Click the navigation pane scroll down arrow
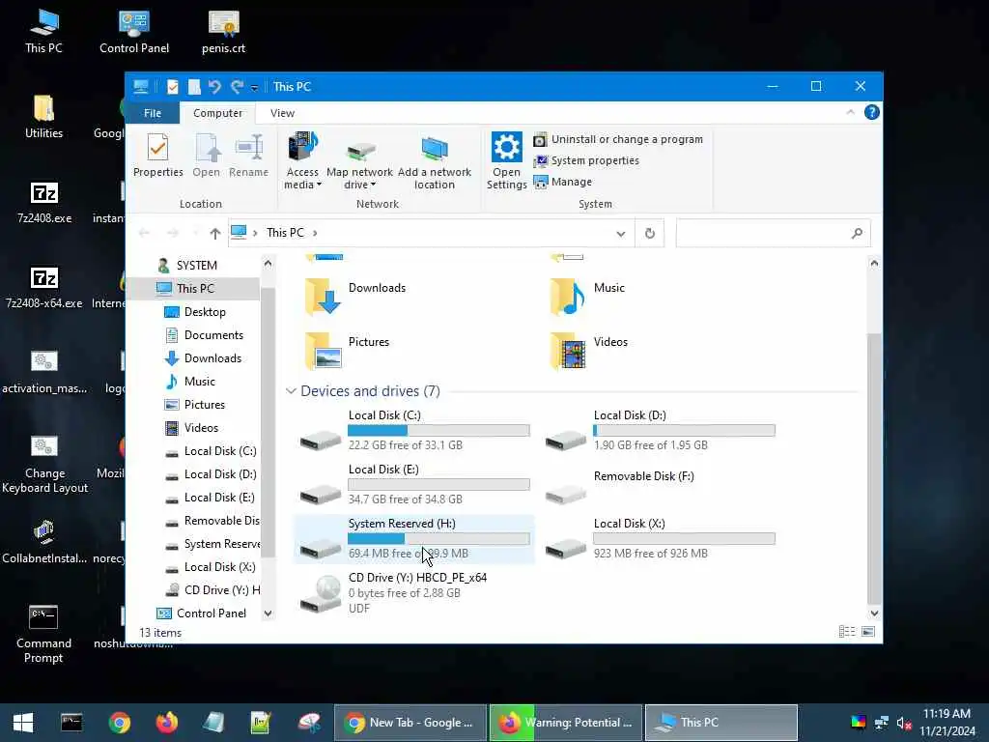Screen dimensions: 989x742 coord(268,614)
